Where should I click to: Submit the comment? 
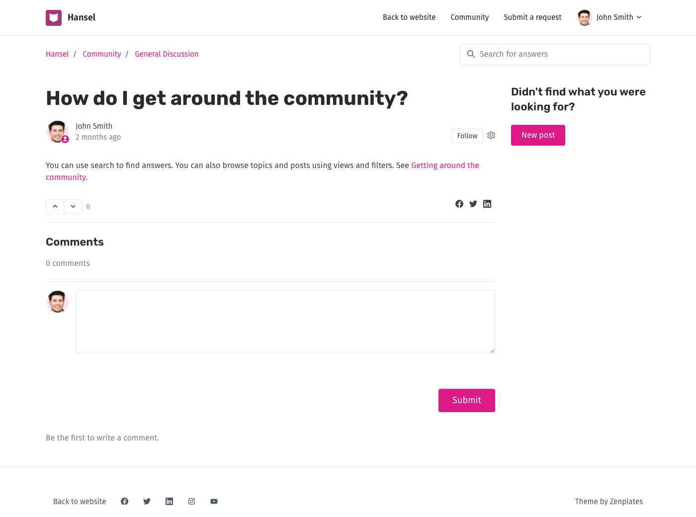tap(466, 400)
